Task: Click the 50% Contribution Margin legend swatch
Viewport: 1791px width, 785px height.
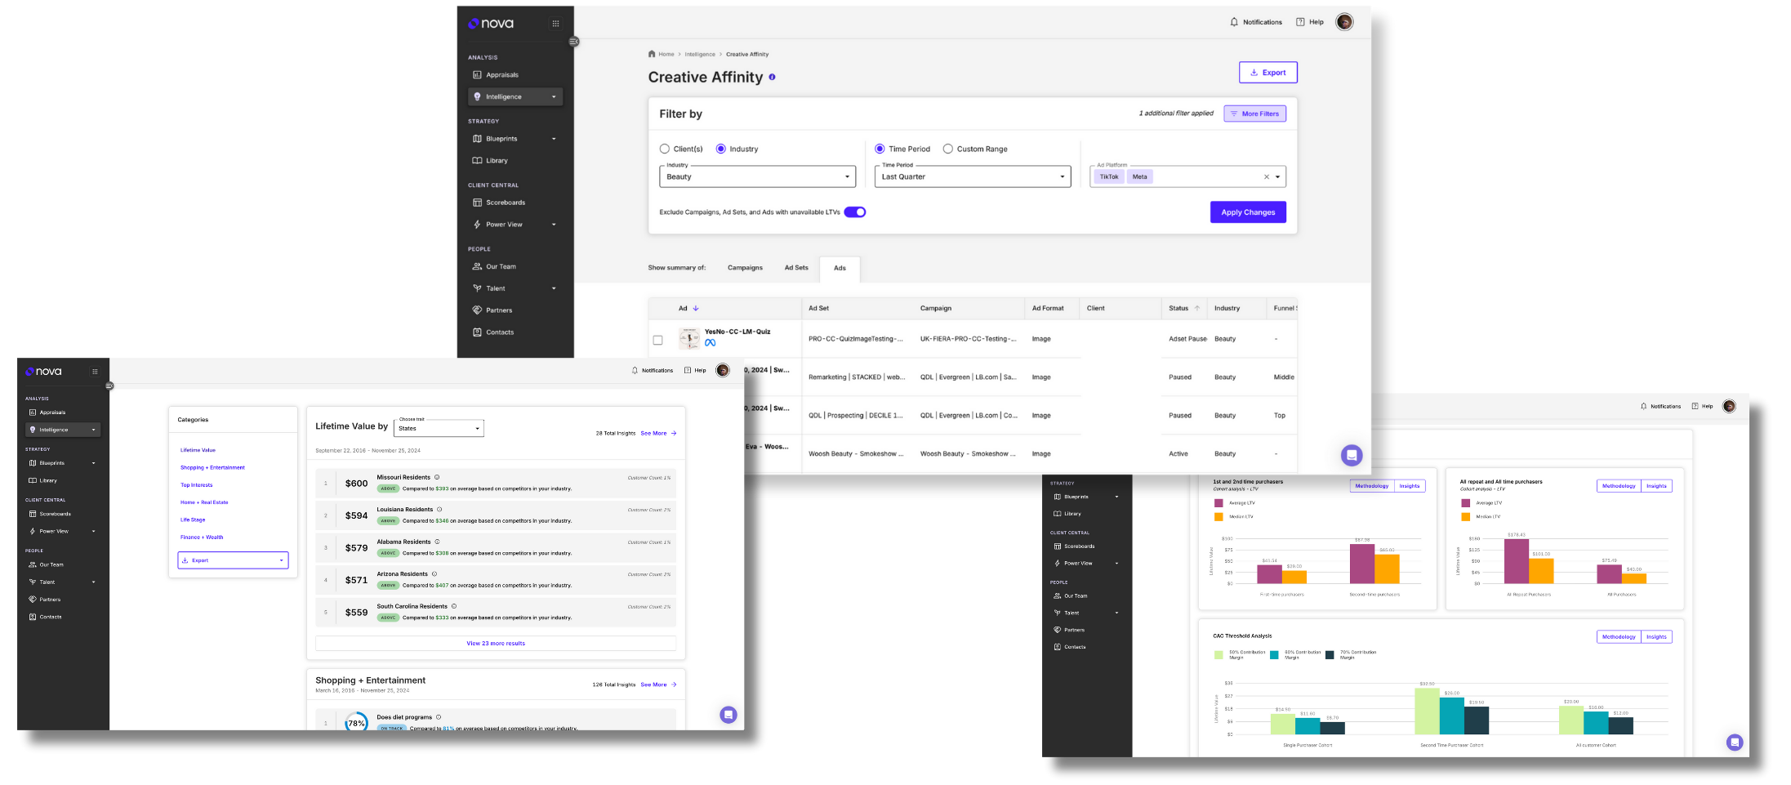Action: (1219, 655)
